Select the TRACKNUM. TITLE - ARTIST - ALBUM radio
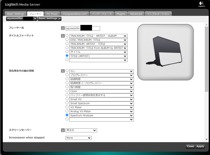Viewport: 210px width, 155px height. pos(67,35)
